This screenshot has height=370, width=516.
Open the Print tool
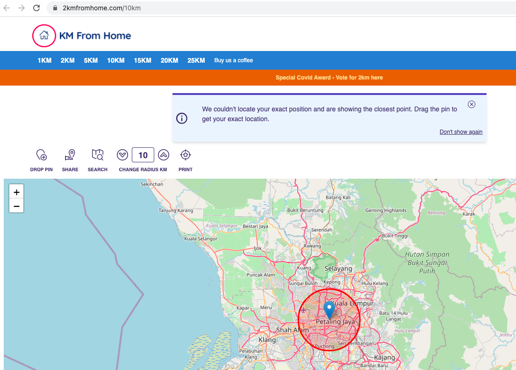pyautogui.click(x=185, y=155)
